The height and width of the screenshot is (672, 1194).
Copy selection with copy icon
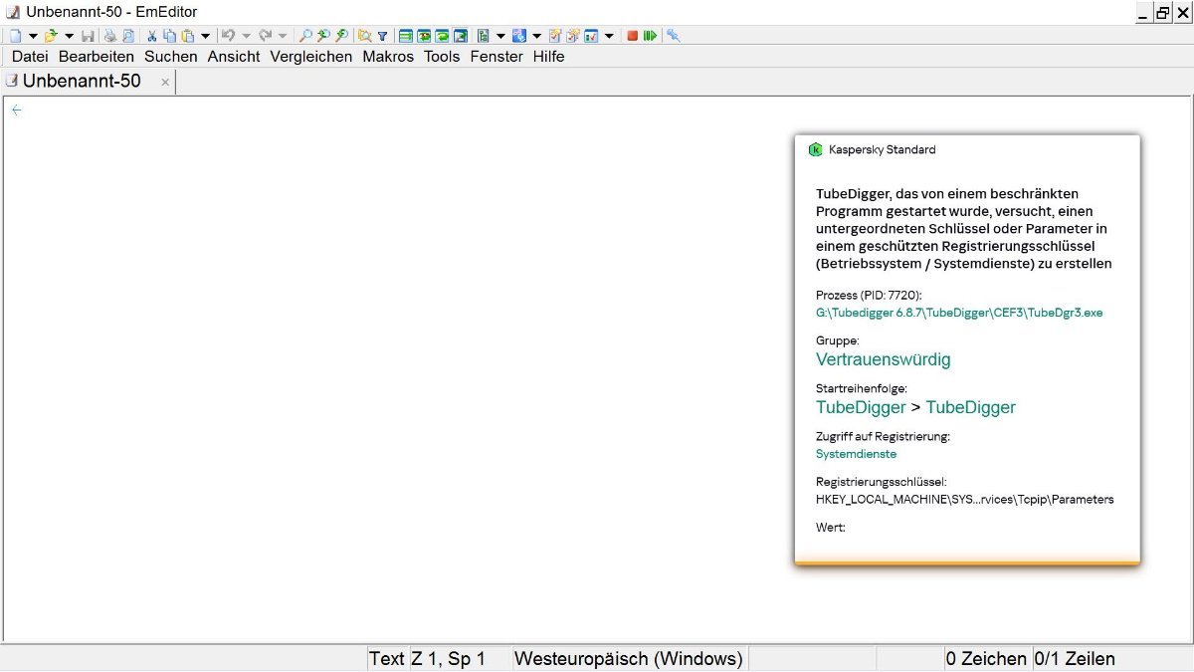[x=170, y=36]
